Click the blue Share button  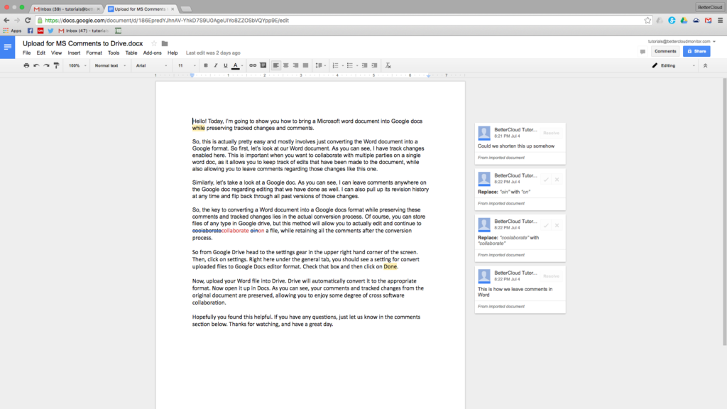point(696,51)
